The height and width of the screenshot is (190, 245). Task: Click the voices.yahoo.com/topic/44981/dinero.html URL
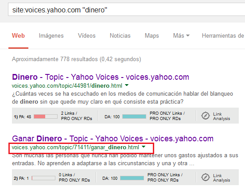(67, 85)
